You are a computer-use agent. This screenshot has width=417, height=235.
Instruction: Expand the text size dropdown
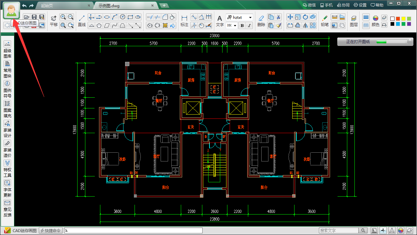pyautogui.click(x=235, y=25)
